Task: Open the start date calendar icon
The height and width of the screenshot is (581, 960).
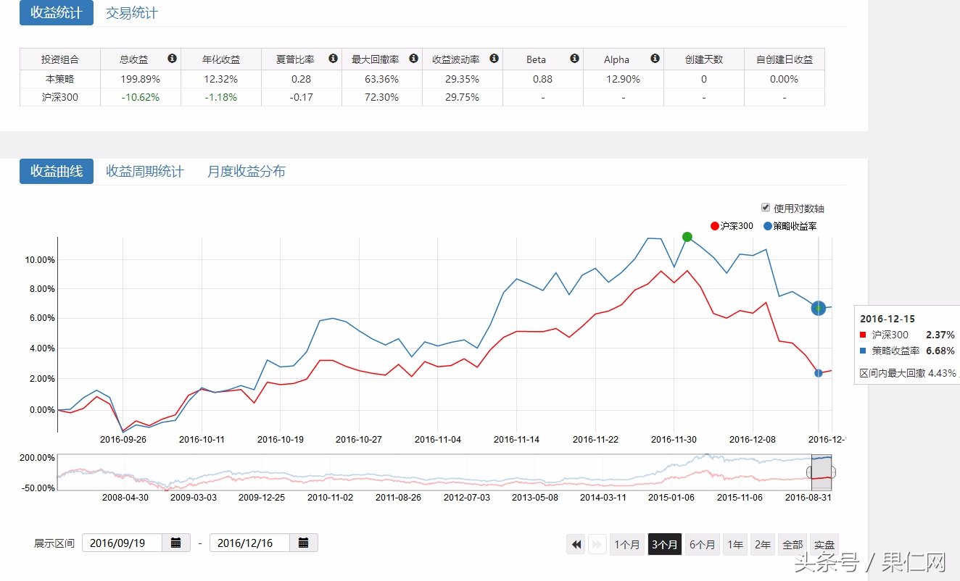Action: tap(176, 542)
